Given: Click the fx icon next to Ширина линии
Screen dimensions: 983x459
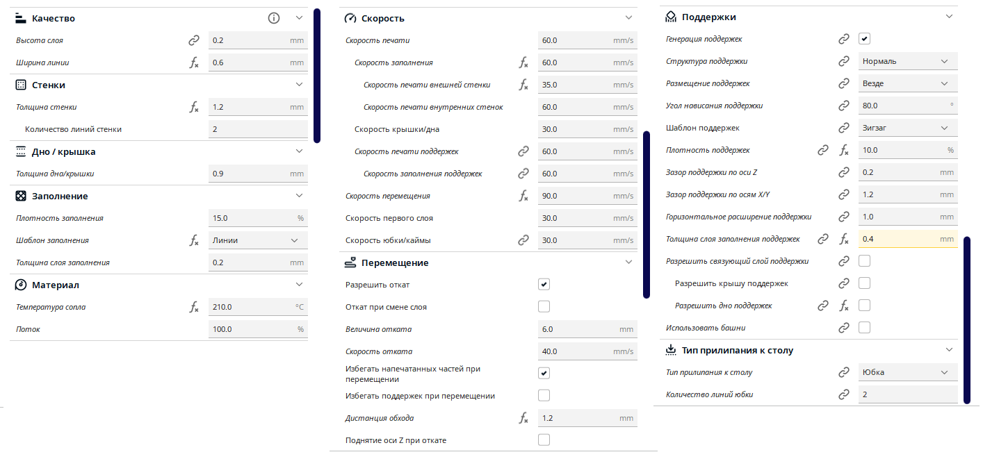Looking at the screenshot, I should [194, 62].
